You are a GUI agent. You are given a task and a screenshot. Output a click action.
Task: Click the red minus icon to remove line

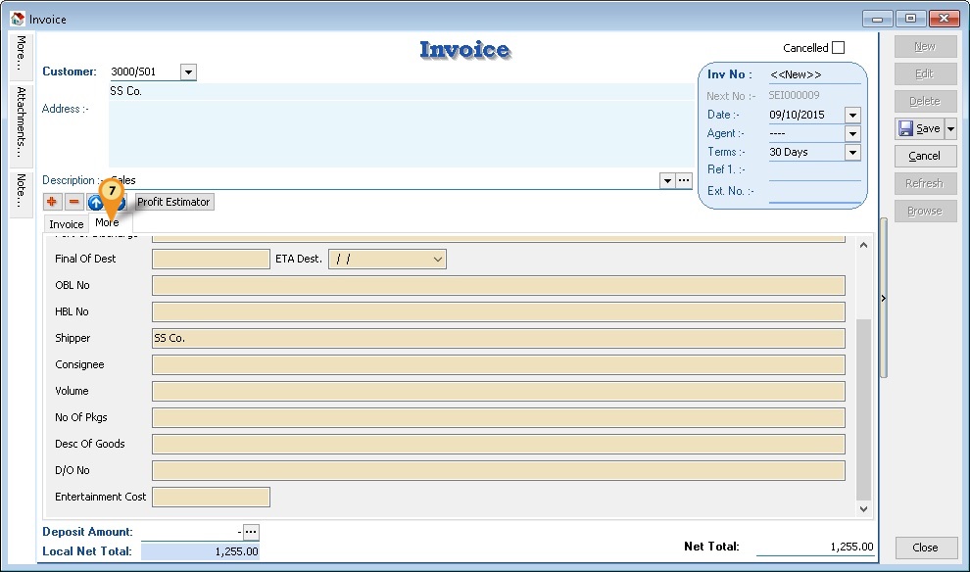[x=73, y=202]
